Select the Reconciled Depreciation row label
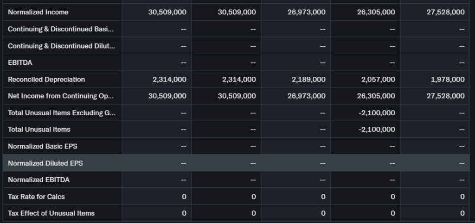 [46, 79]
